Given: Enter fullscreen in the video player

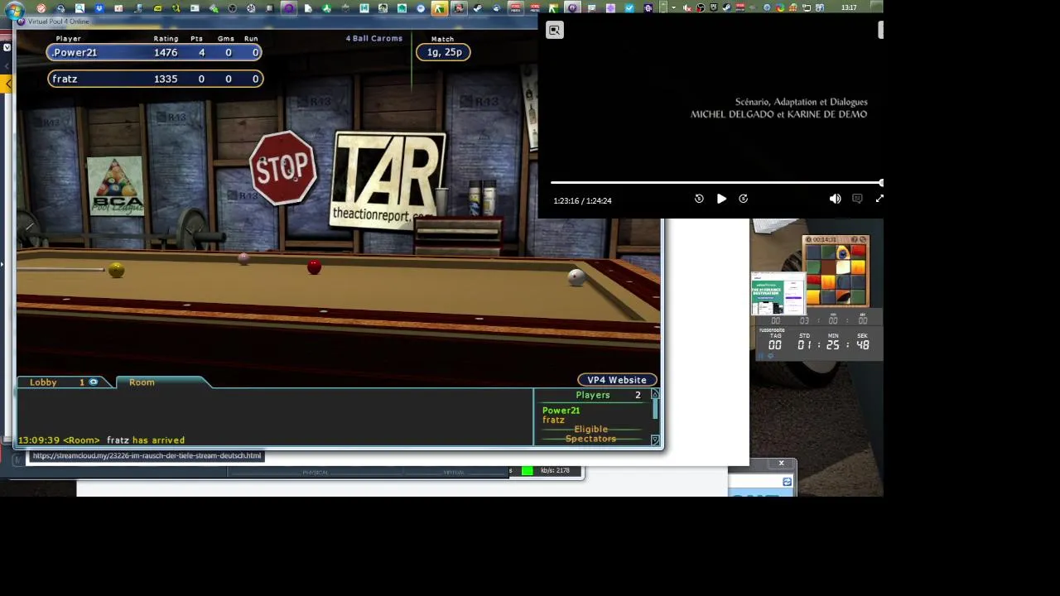Looking at the screenshot, I should click(879, 199).
